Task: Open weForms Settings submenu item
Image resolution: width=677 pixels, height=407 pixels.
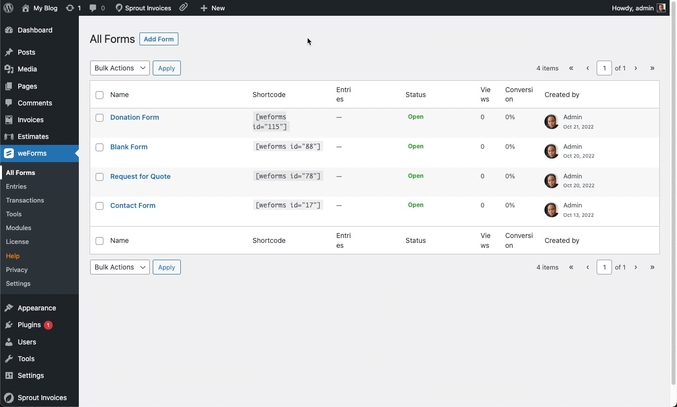Action: pos(18,283)
